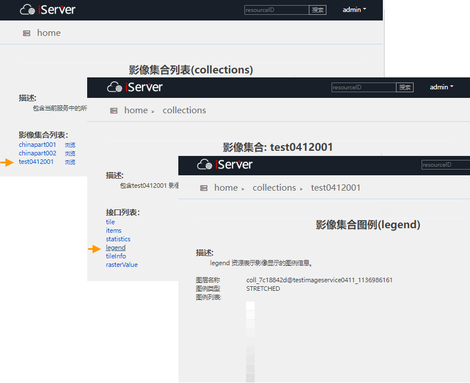Expand the admin menu in the middle window
470x383 pixels.
(x=442, y=87)
